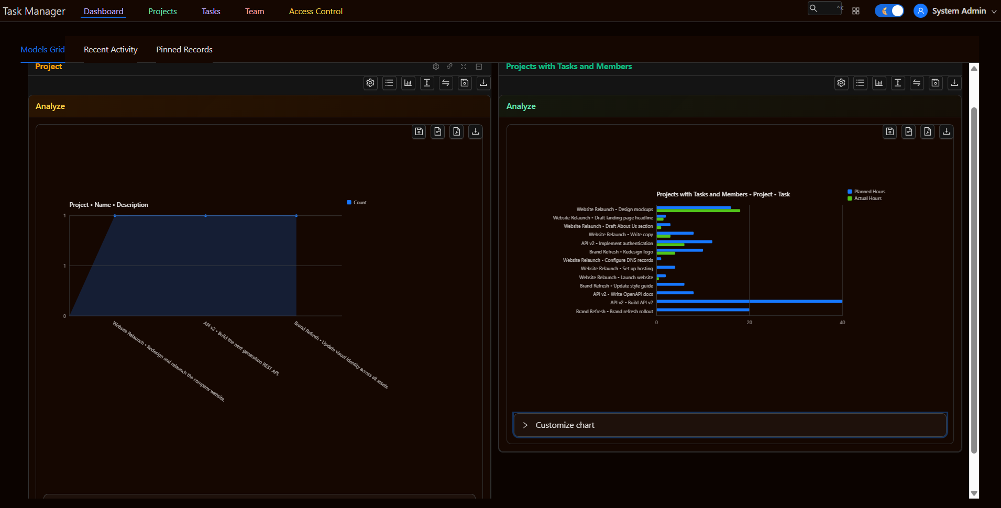This screenshot has width=1001, height=508.
Task: Click API v2 Build API v2 planned bar
Action: [749, 301]
